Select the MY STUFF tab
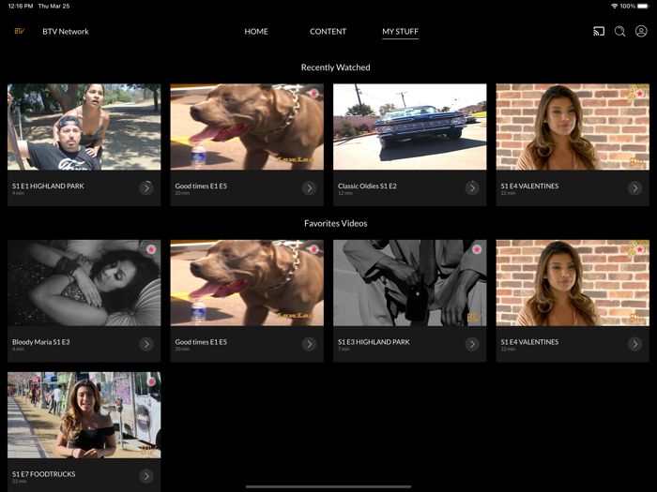Image resolution: width=657 pixels, height=492 pixels. coord(400,31)
